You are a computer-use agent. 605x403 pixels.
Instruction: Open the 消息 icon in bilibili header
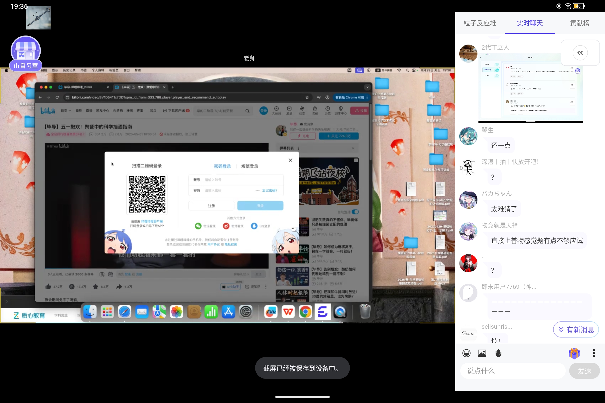point(289,110)
